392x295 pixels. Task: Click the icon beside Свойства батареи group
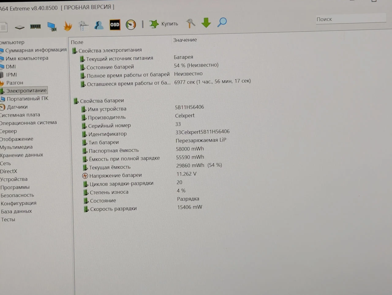(x=76, y=101)
